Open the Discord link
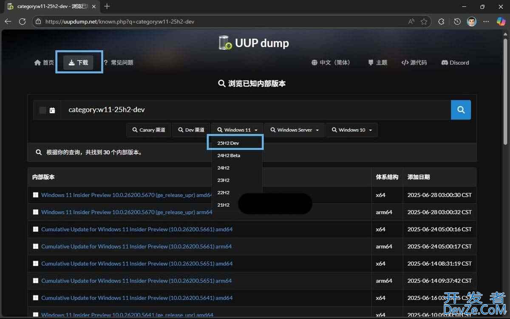 pos(455,63)
